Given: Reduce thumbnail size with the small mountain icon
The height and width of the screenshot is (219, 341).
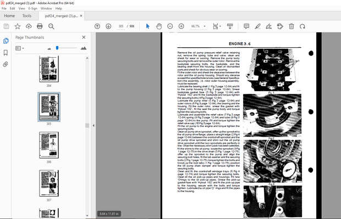Looking at the screenshot, I should click(49, 49).
